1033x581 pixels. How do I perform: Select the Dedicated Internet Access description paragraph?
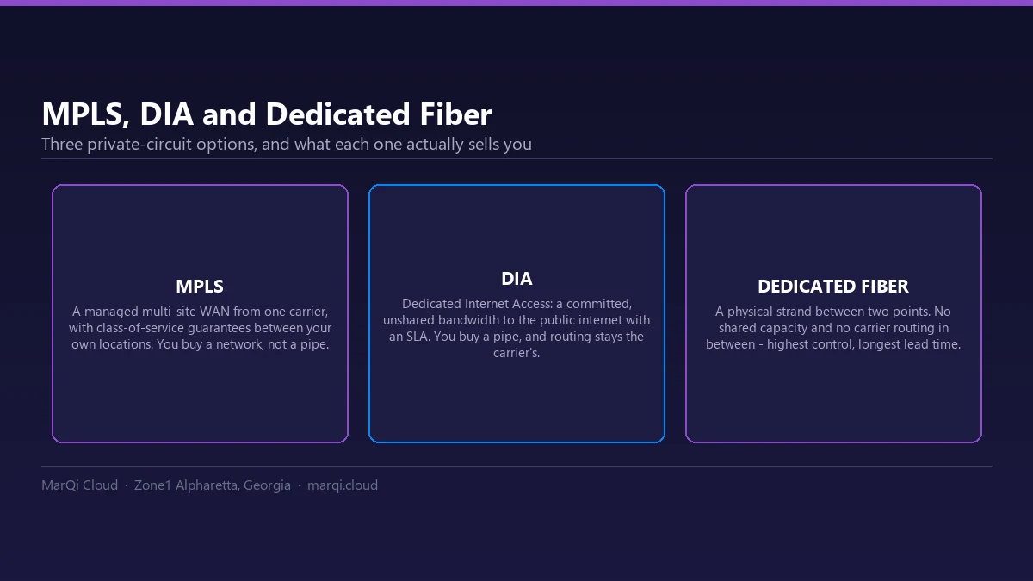tap(516, 328)
